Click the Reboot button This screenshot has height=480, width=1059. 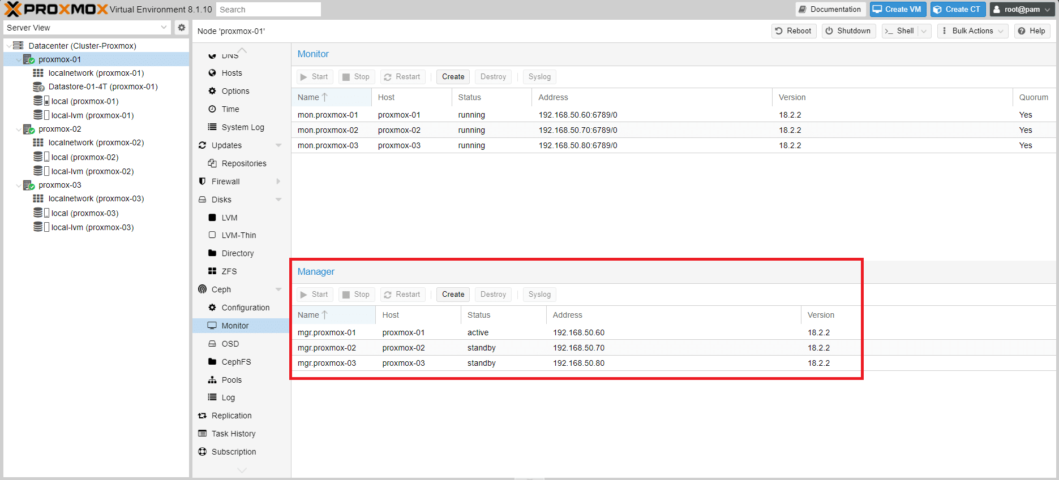(x=794, y=31)
